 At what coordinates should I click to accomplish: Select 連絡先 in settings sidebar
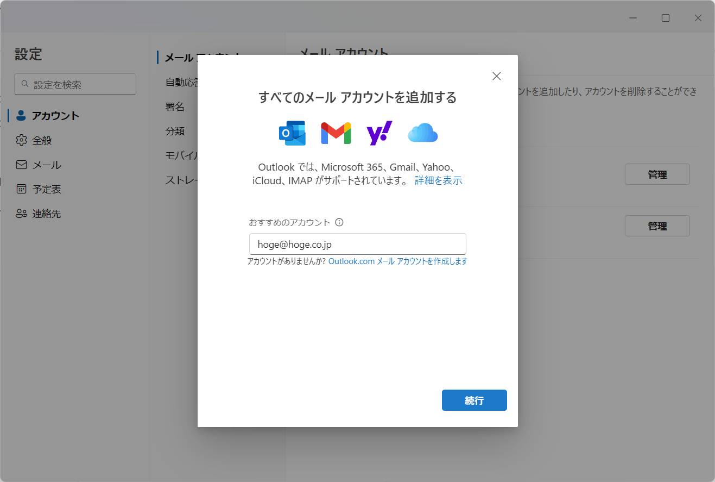click(75, 214)
